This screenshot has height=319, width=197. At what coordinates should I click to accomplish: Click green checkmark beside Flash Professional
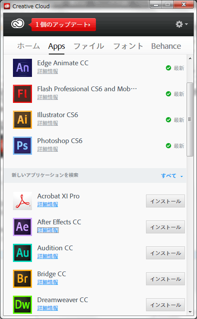pyautogui.click(x=168, y=94)
